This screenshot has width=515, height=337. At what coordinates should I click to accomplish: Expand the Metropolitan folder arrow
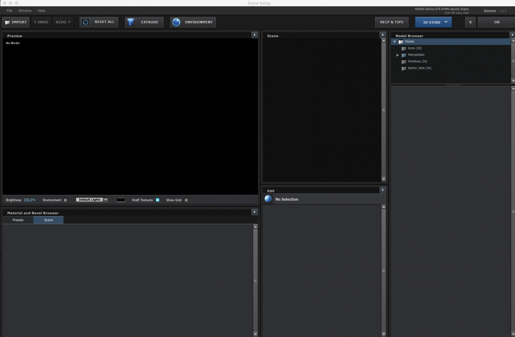click(398, 55)
